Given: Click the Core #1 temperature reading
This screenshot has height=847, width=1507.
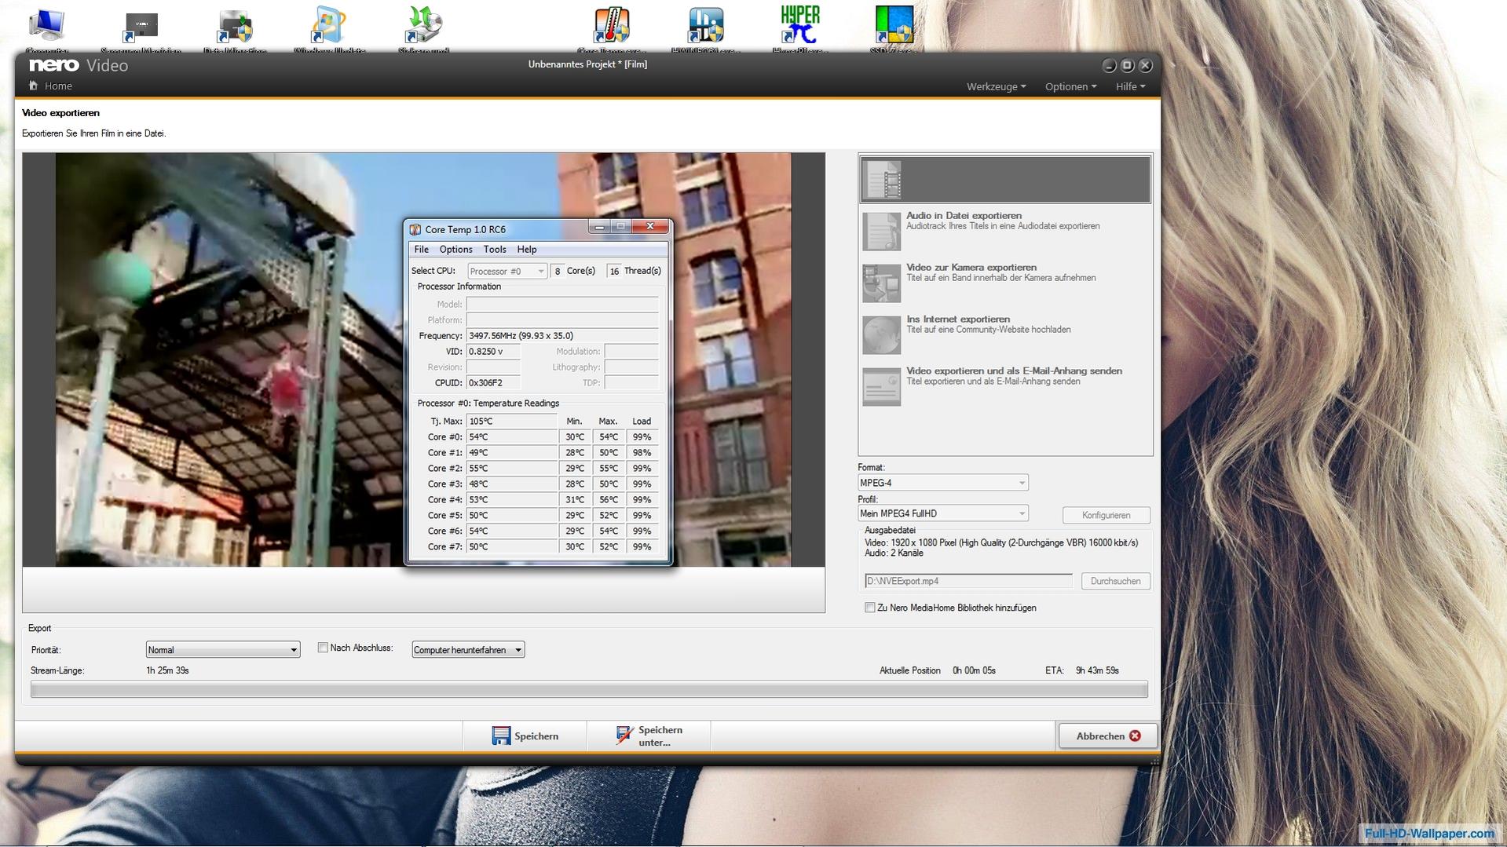Looking at the screenshot, I should [x=511, y=452].
